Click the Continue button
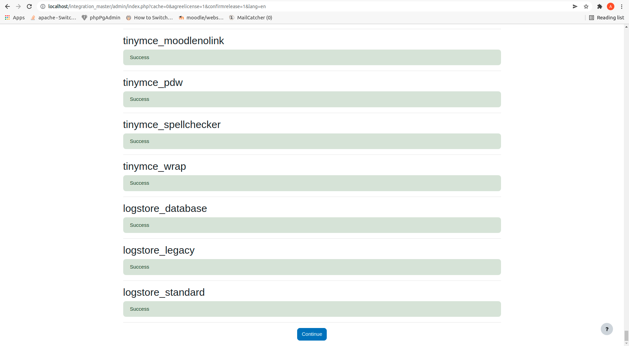Image resolution: width=629 pixels, height=346 pixels. 312,334
